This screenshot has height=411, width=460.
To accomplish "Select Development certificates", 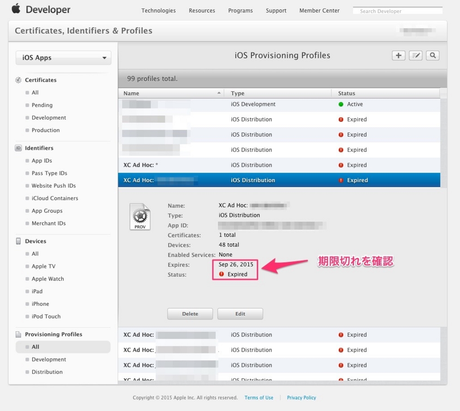I will (49, 117).
